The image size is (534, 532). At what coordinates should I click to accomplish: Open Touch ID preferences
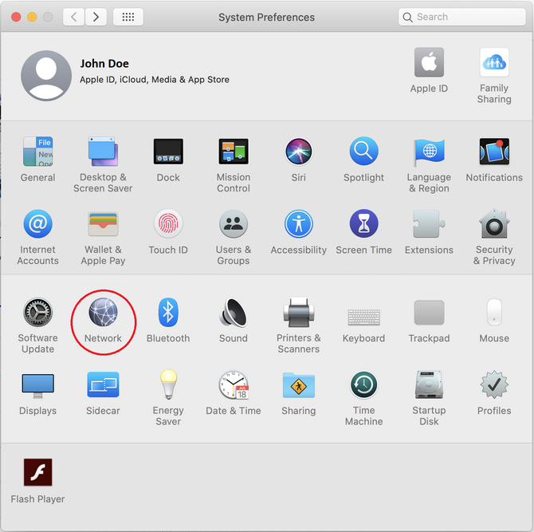[x=168, y=224]
